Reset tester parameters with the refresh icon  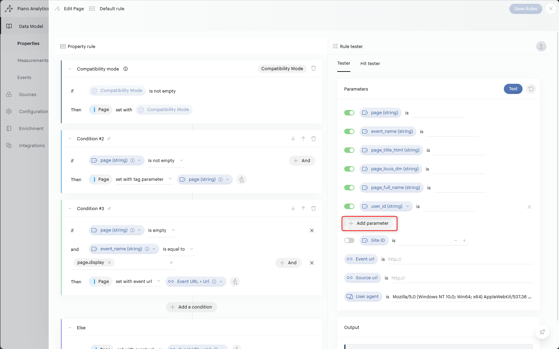pos(531,89)
